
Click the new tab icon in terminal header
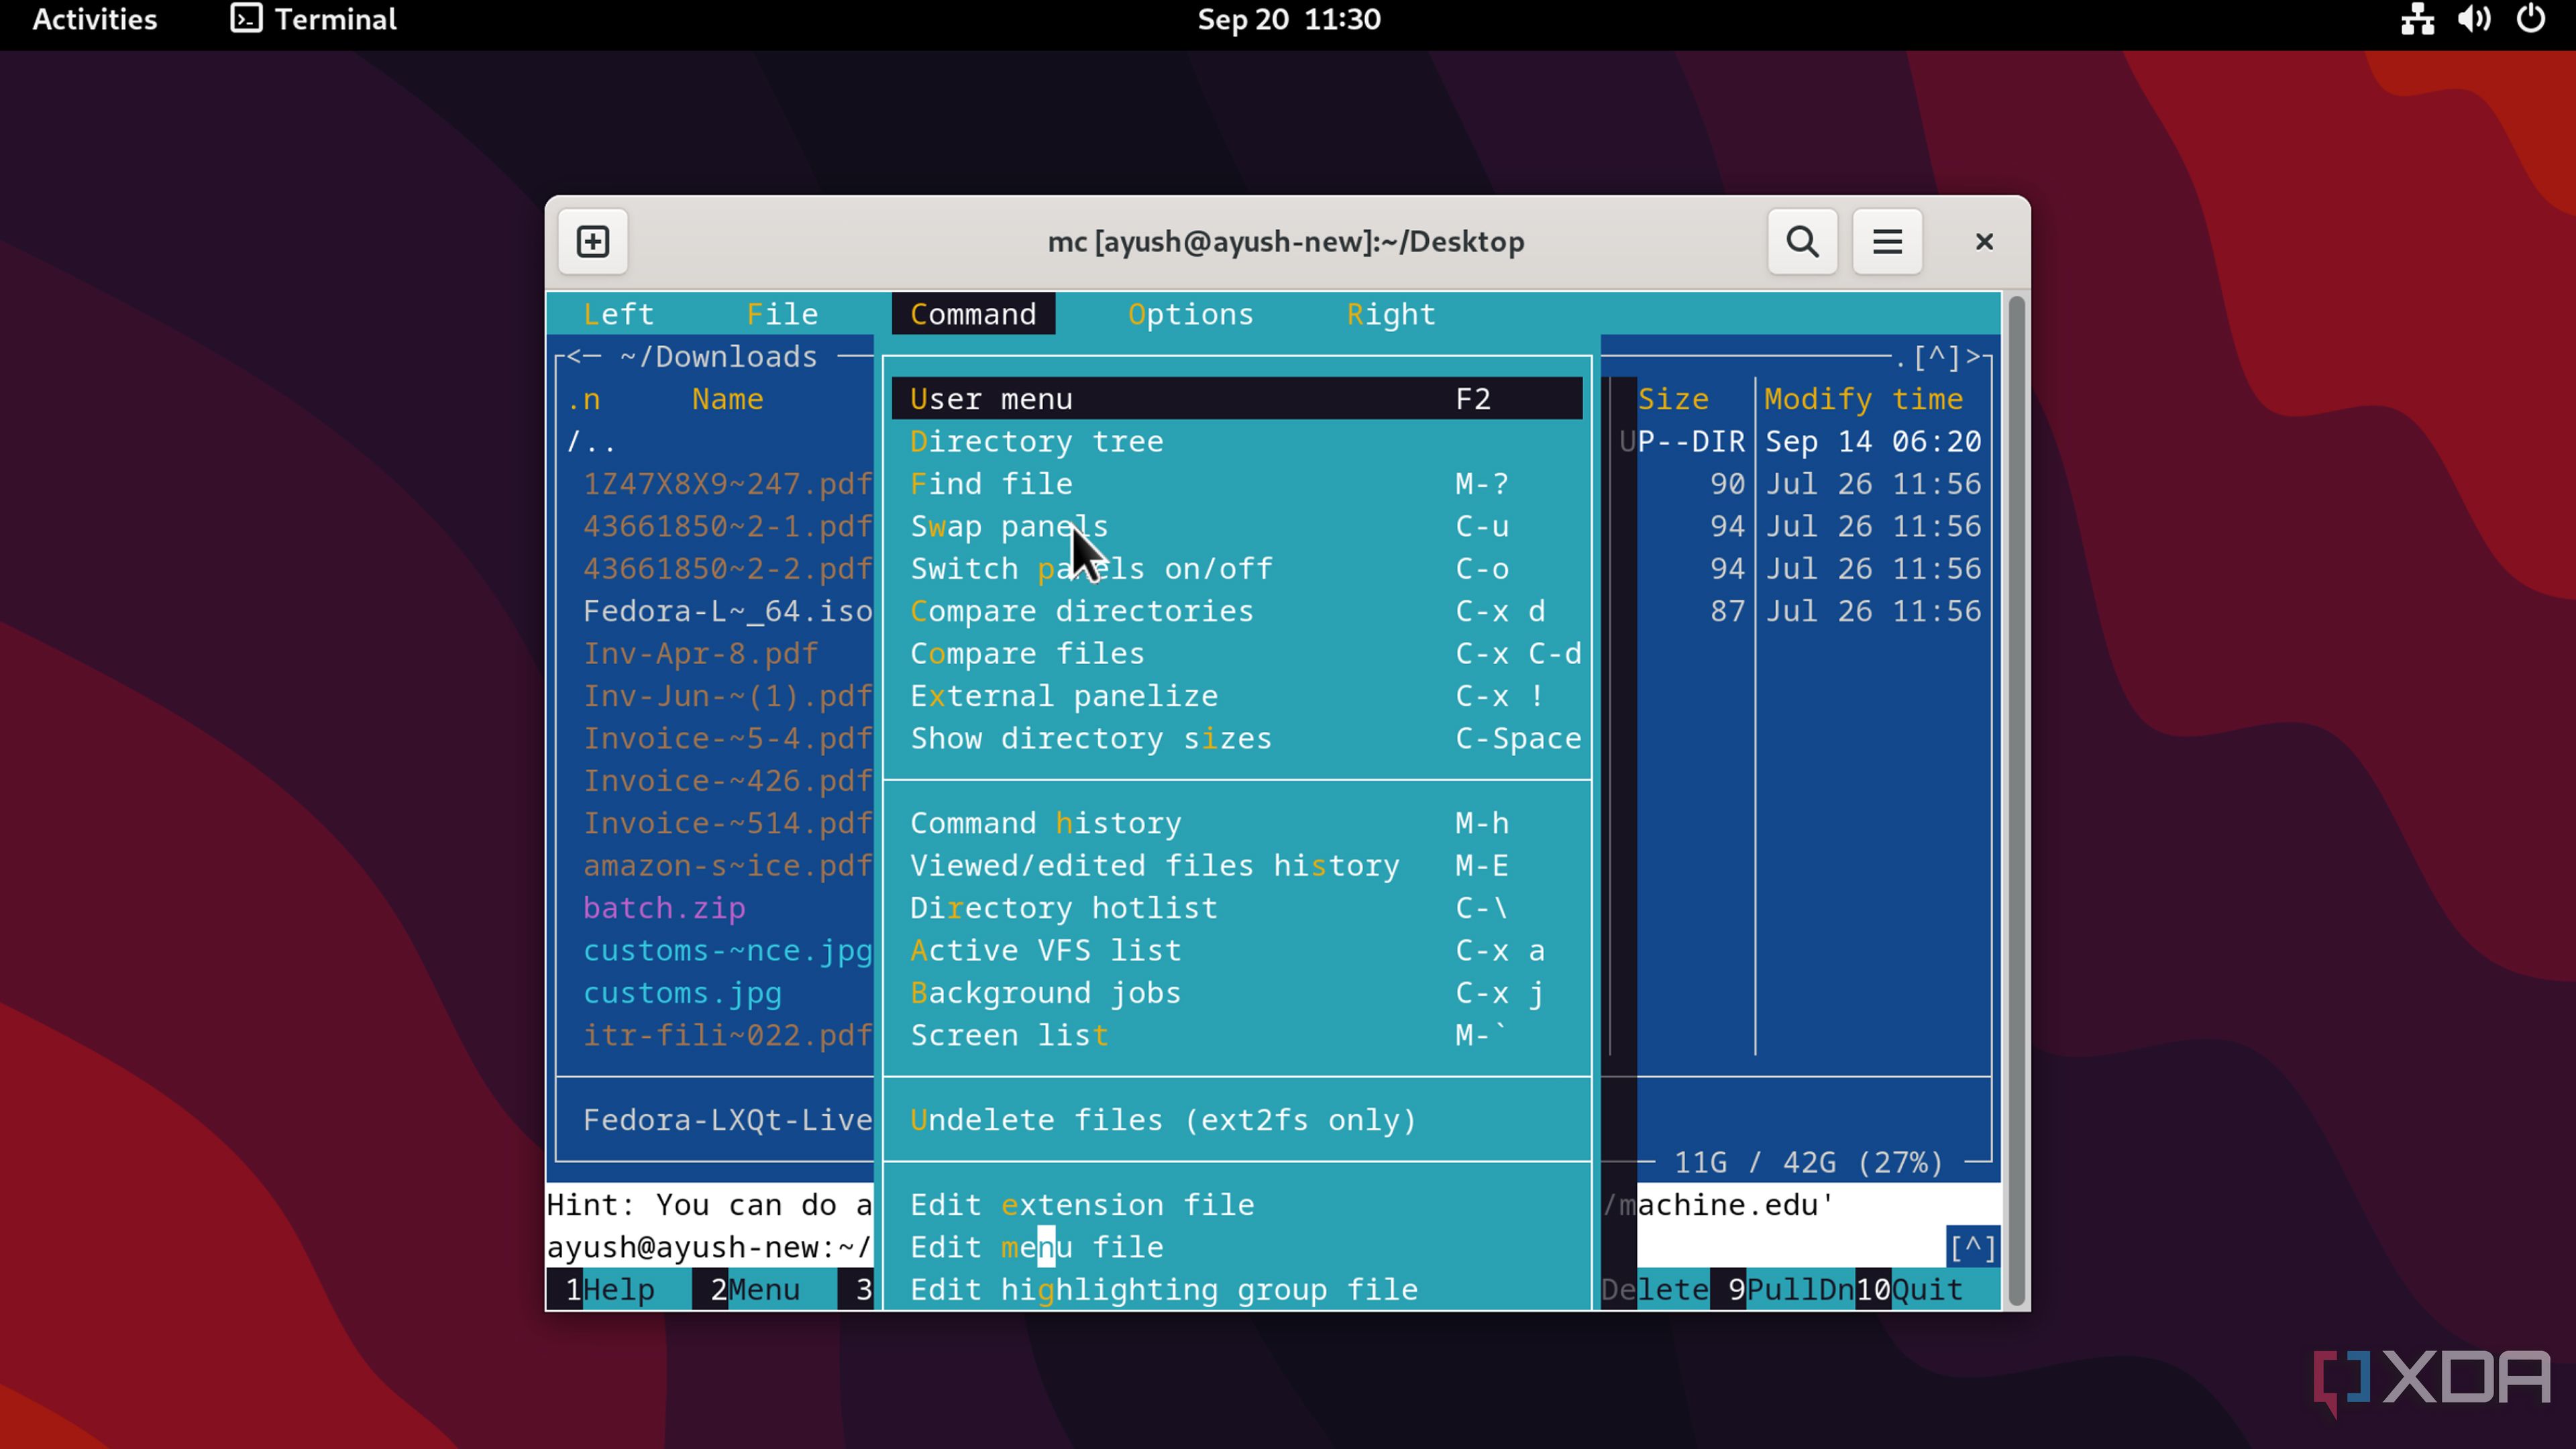tap(593, 242)
